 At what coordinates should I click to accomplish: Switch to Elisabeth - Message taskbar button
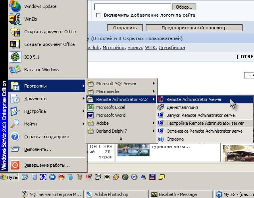[181, 194]
